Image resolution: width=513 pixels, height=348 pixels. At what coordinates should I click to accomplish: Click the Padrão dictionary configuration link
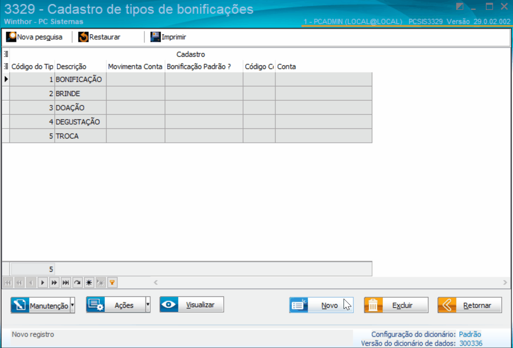click(470, 334)
